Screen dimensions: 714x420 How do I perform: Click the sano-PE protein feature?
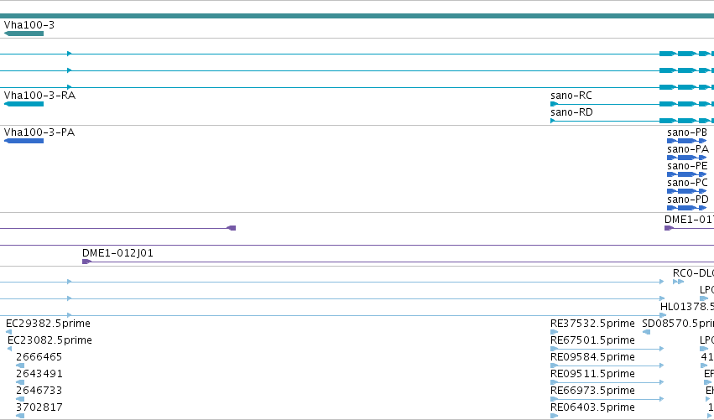(686, 174)
